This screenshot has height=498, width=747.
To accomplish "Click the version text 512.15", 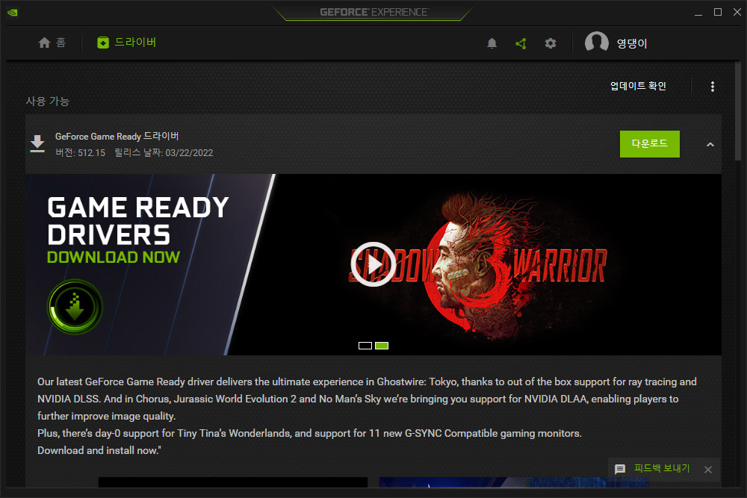I will pos(91,153).
